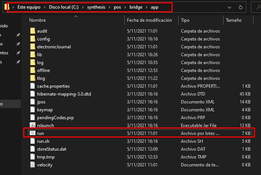
Task: Click the jpos XML document icon
Action: point(32,102)
